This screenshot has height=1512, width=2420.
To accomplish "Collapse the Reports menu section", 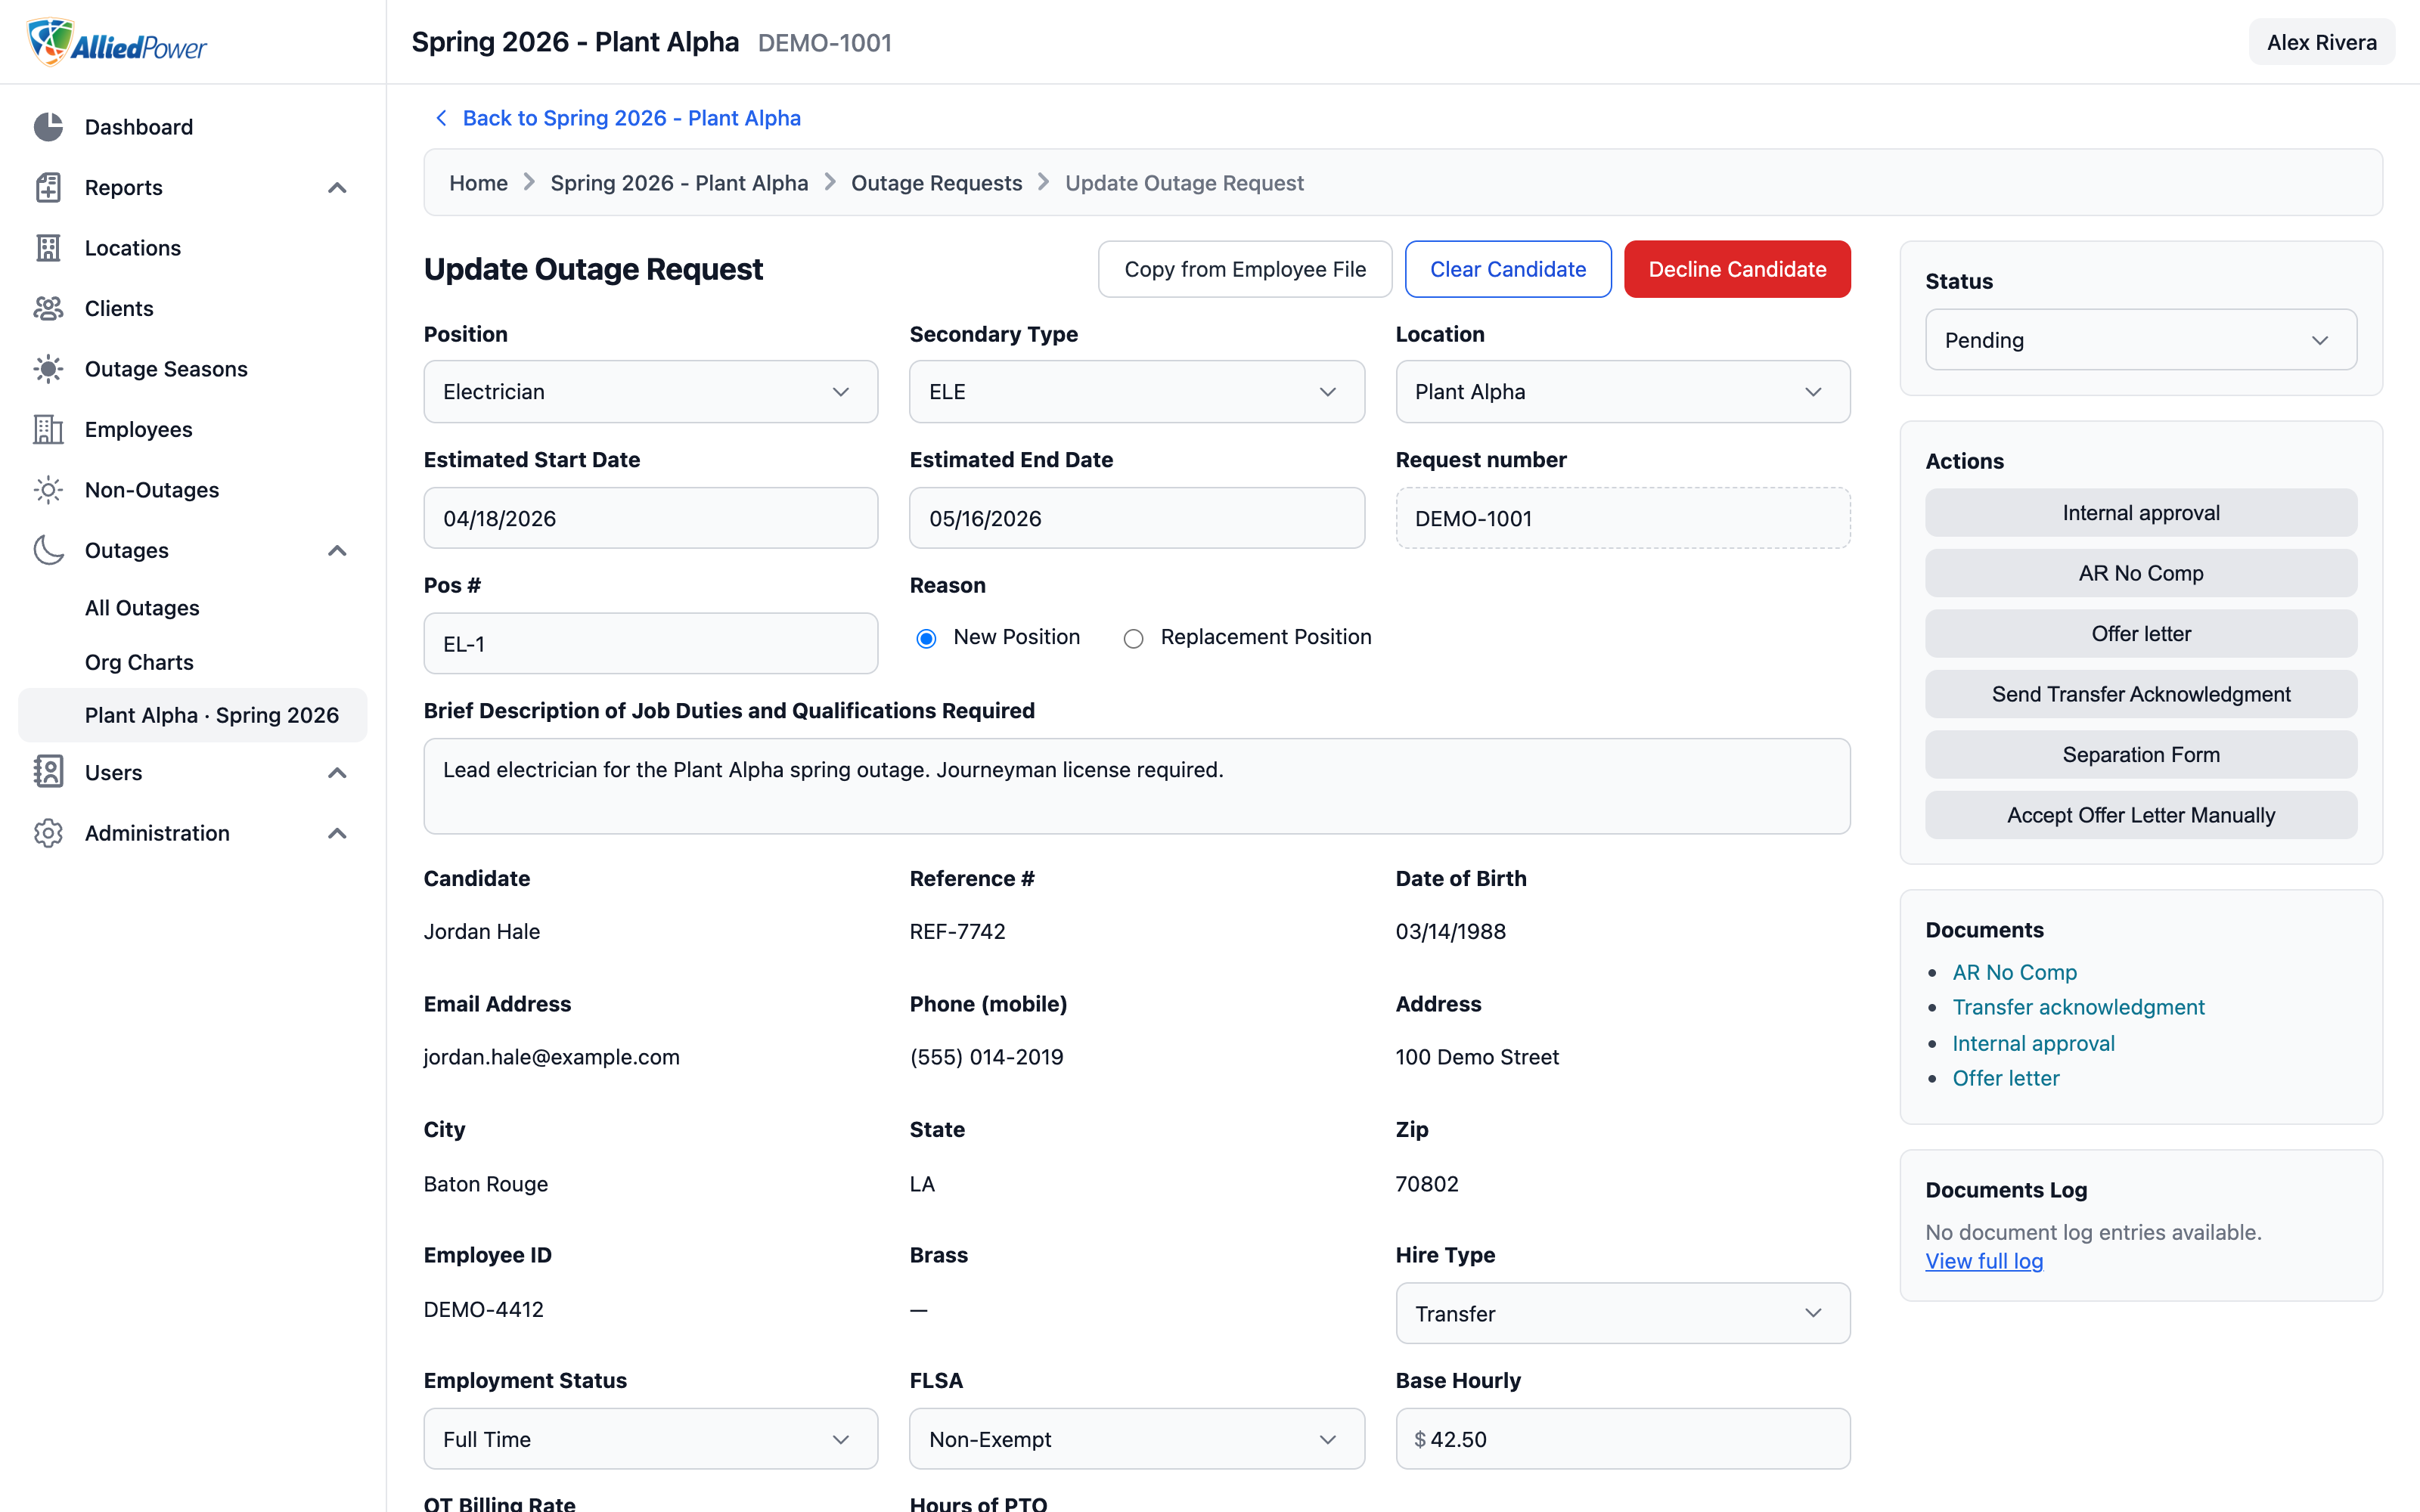I will [x=338, y=188].
